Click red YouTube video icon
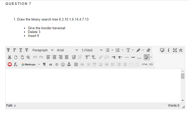The width and height of the screenshot is (189, 113). 10,64
